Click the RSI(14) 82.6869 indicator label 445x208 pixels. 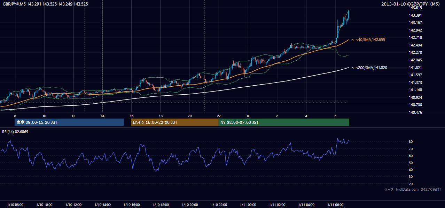pyautogui.click(x=15, y=132)
